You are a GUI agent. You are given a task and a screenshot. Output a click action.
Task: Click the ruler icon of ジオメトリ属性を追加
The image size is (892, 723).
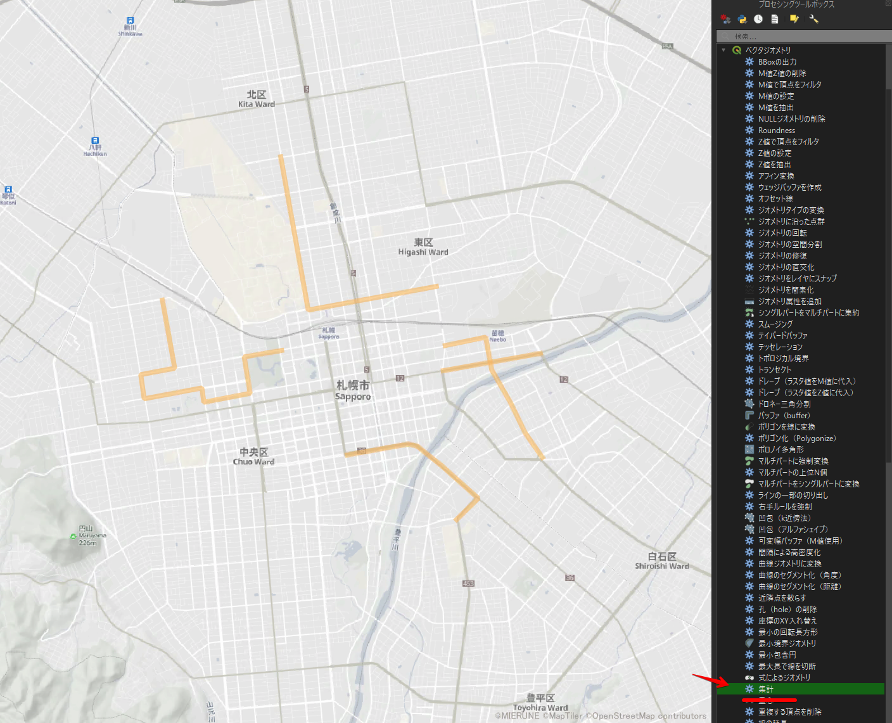[x=749, y=301]
